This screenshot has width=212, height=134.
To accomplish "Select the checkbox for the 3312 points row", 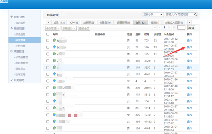I will (48, 95).
